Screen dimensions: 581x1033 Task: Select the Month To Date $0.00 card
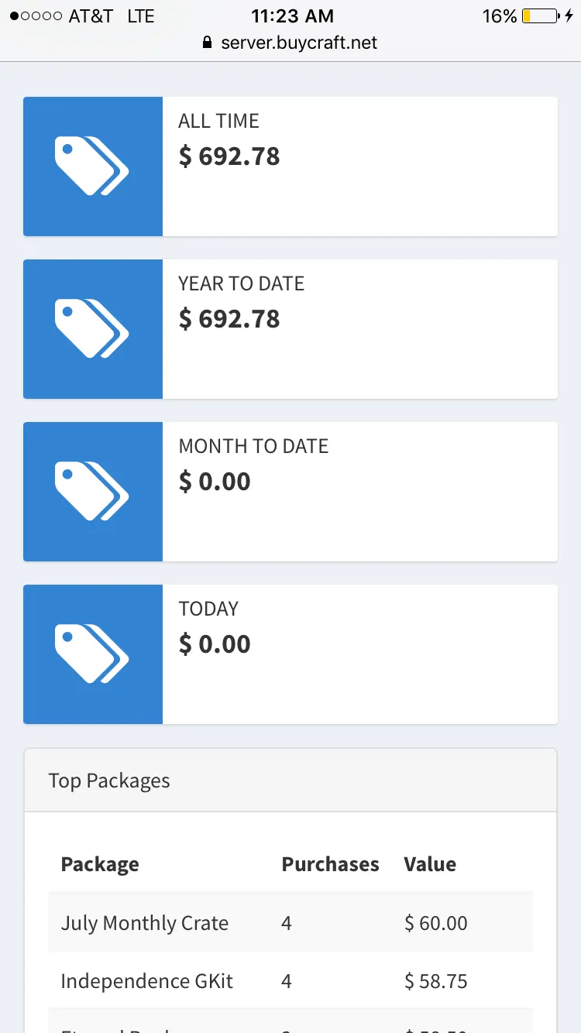click(x=359, y=491)
